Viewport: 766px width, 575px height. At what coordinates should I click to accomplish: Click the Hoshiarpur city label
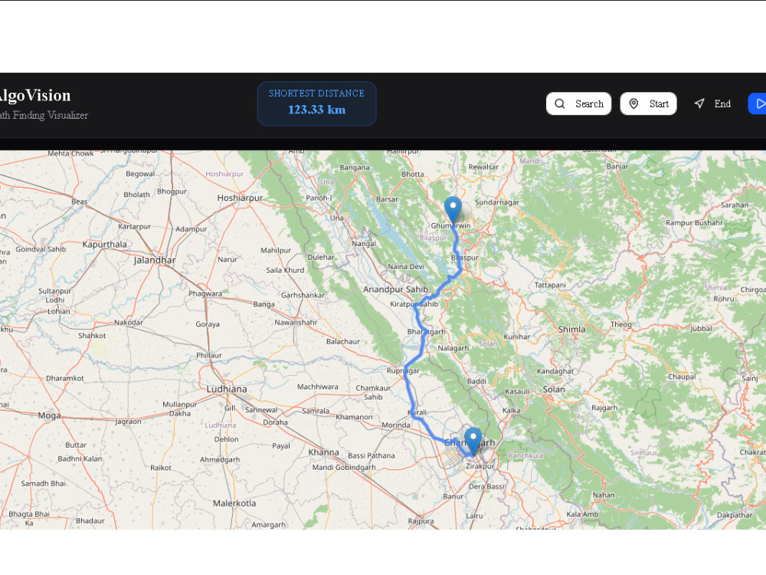pyautogui.click(x=240, y=198)
